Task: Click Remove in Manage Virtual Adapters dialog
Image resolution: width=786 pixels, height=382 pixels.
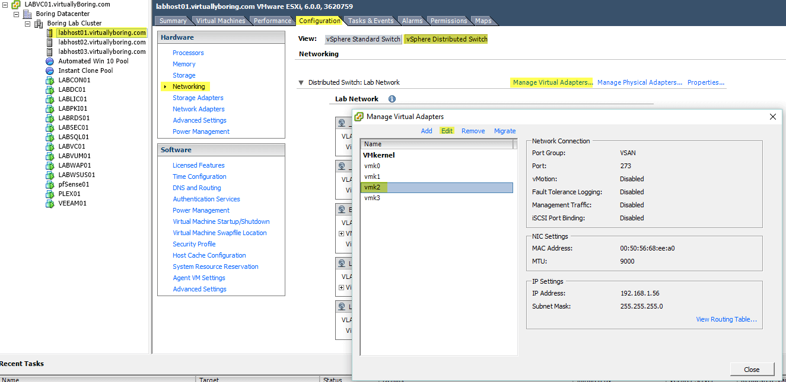Action: click(473, 131)
